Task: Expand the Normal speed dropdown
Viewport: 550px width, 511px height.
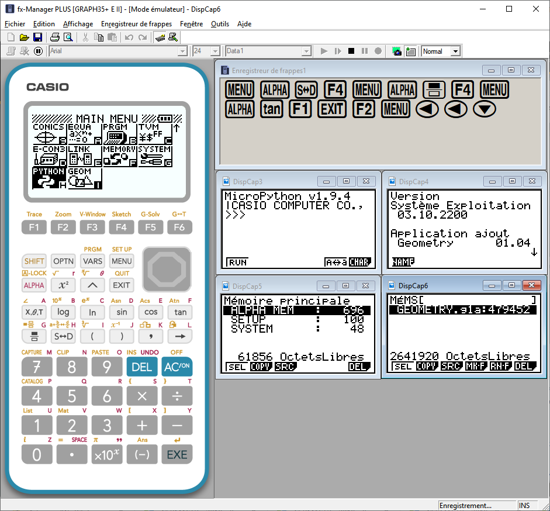Action: coord(456,51)
